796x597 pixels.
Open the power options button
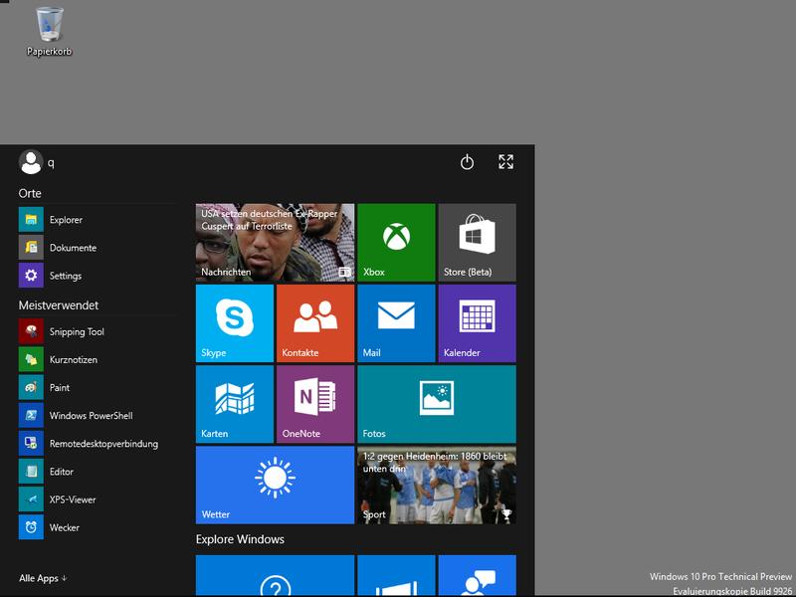pos(467,162)
